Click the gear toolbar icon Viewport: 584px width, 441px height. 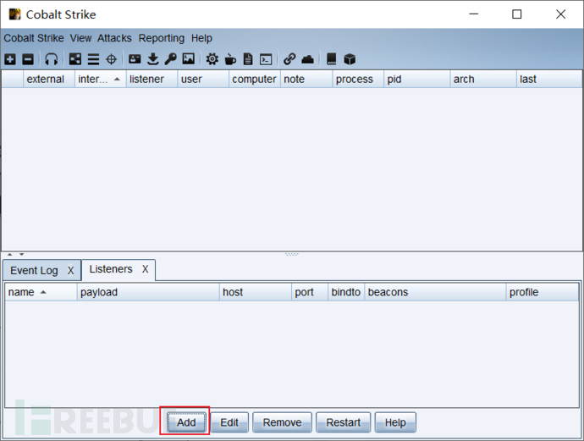[x=212, y=59]
